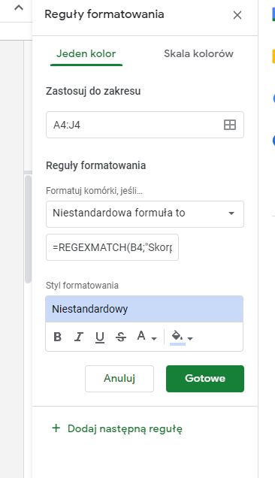This screenshot has height=478, width=275.
Task: Click the select data range grid icon
Action: pos(230,125)
